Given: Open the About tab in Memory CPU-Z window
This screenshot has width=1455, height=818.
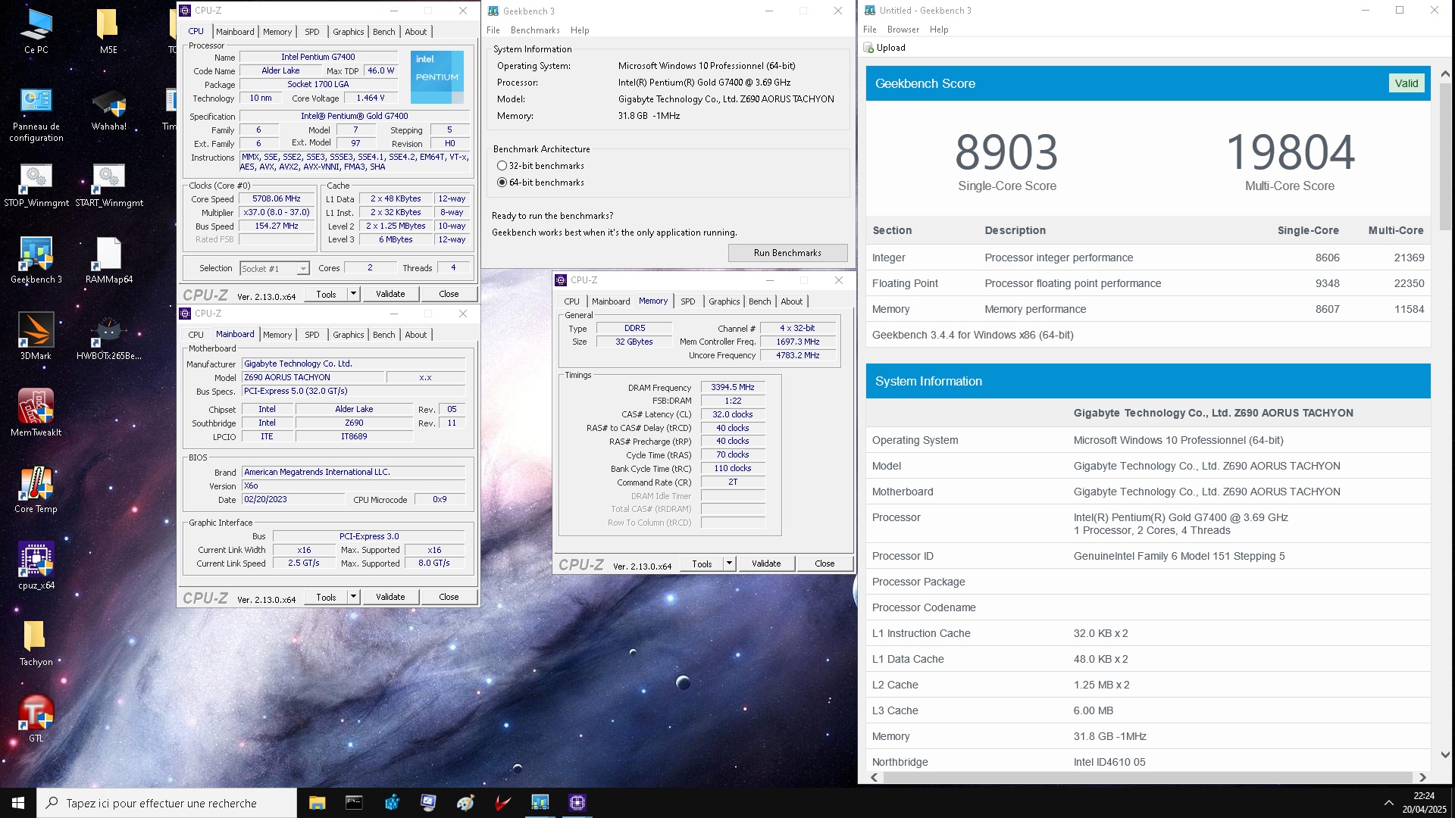Looking at the screenshot, I should [791, 301].
